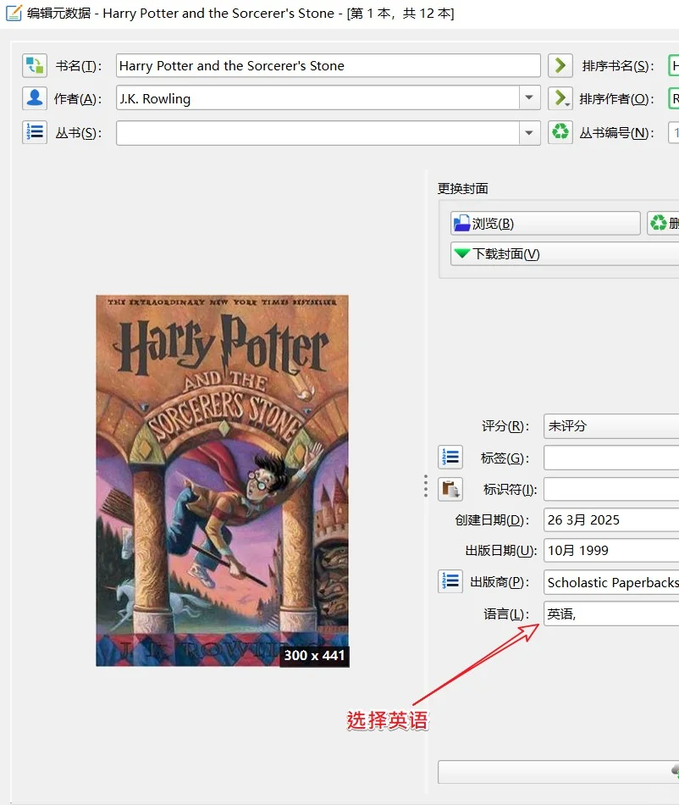Image resolution: width=679 pixels, height=805 pixels.
Task: Click the 语言 language field showing 英语
Action: click(x=611, y=613)
